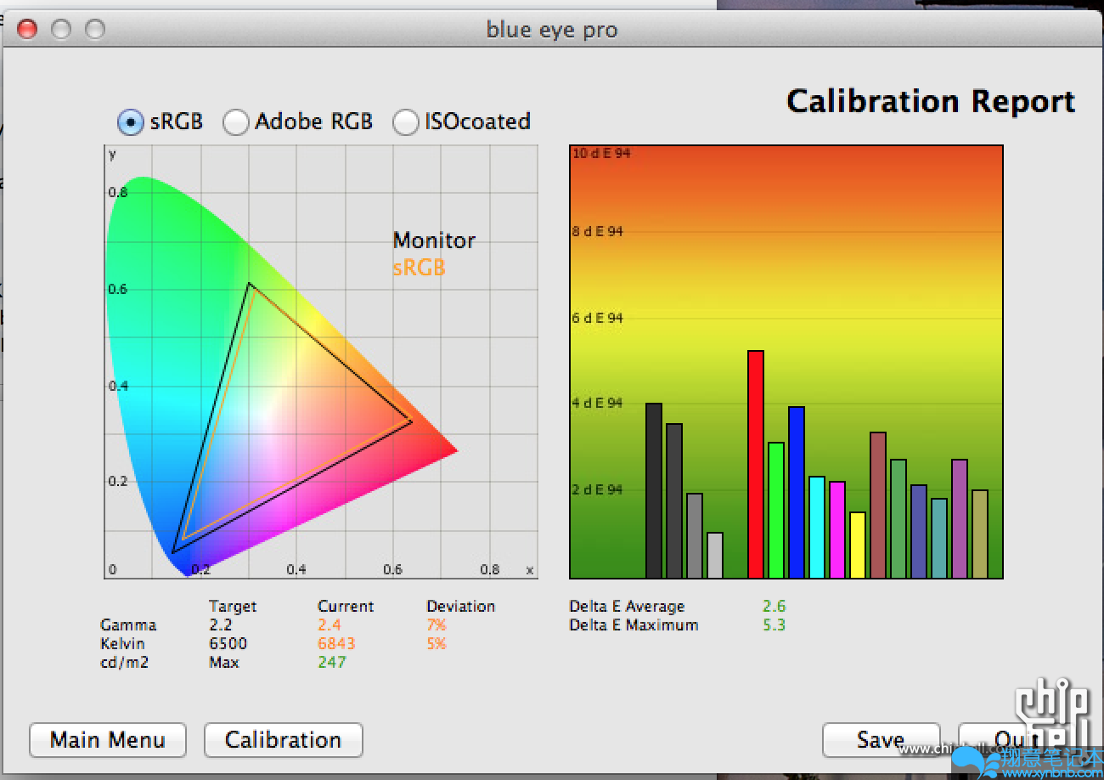1104x780 pixels.
Task: Click the shortest light gray bar
Action: click(x=715, y=555)
